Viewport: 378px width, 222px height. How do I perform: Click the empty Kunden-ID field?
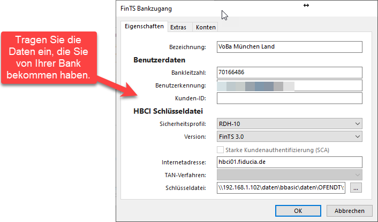289,98
